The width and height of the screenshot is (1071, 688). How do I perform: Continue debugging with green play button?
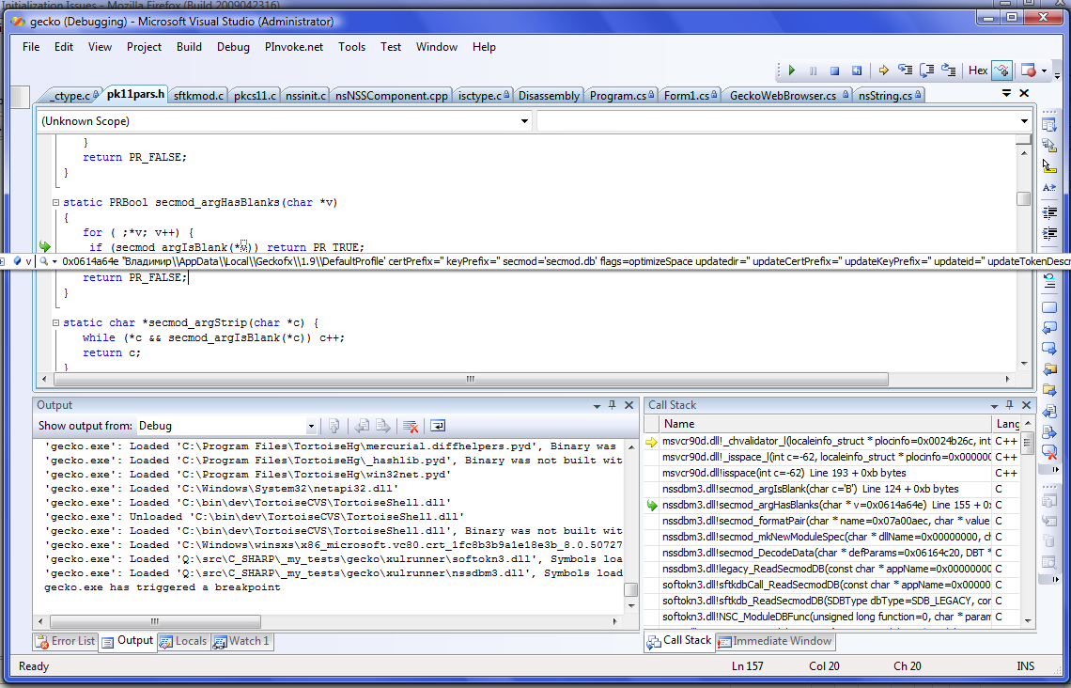pos(792,70)
